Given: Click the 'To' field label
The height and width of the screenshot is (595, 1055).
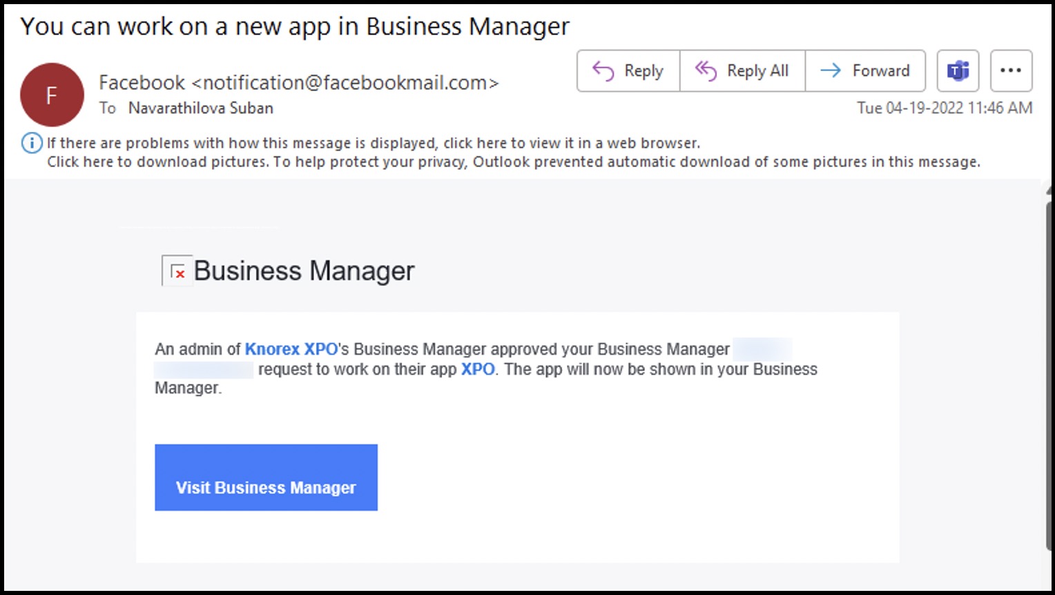Looking at the screenshot, I should pos(108,108).
